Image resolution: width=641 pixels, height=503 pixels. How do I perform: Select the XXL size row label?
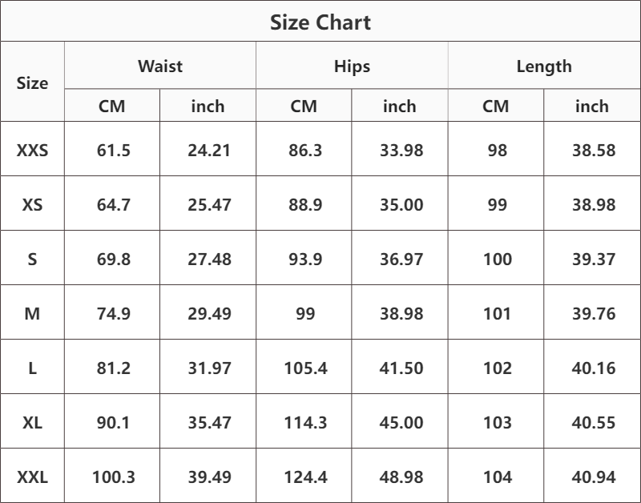(x=32, y=477)
